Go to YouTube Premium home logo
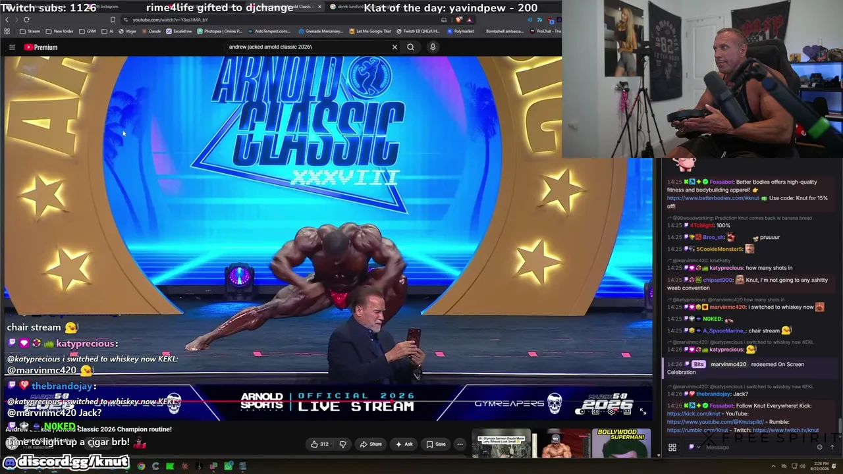Screen dimensions: 843x474 [41, 47]
